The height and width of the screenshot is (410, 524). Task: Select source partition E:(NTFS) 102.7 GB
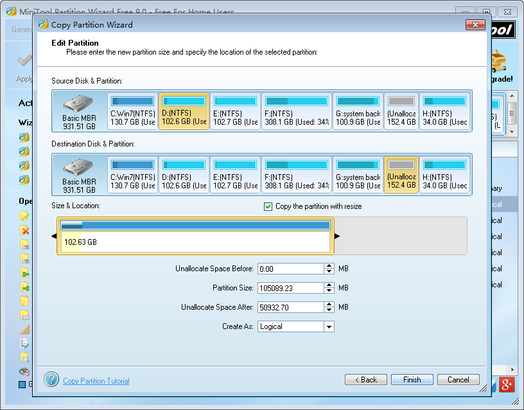(x=235, y=111)
